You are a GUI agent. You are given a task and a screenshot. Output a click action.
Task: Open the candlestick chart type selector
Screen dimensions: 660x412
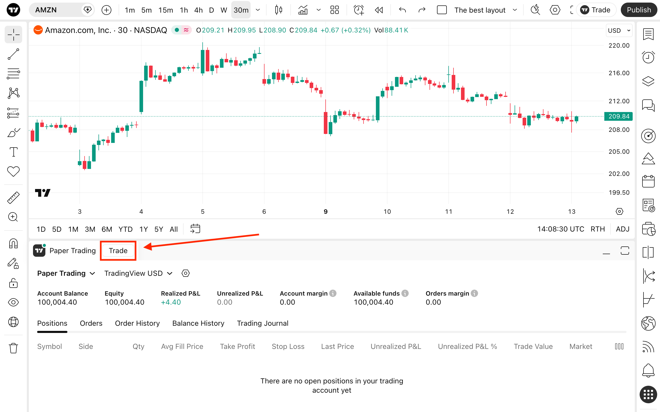click(278, 10)
